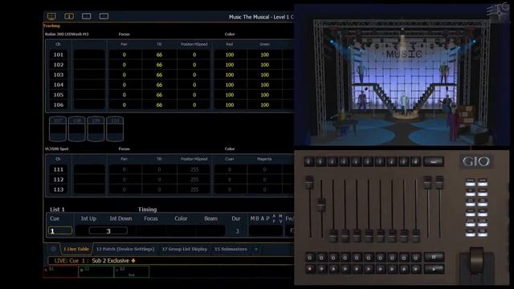Click the monitor workspace icon in top bar

[51, 16]
